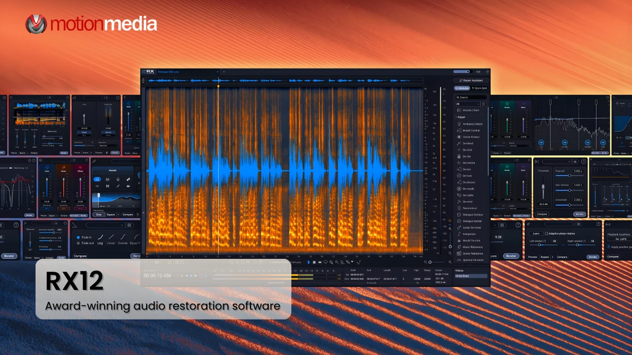This screenshot has height=355, width=632.
Task: Open the Repair Assistant
Action: tap(472, 80)
